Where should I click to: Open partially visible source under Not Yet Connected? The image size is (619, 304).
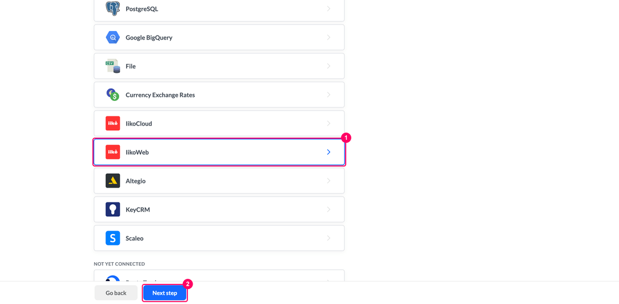[219, 276]
